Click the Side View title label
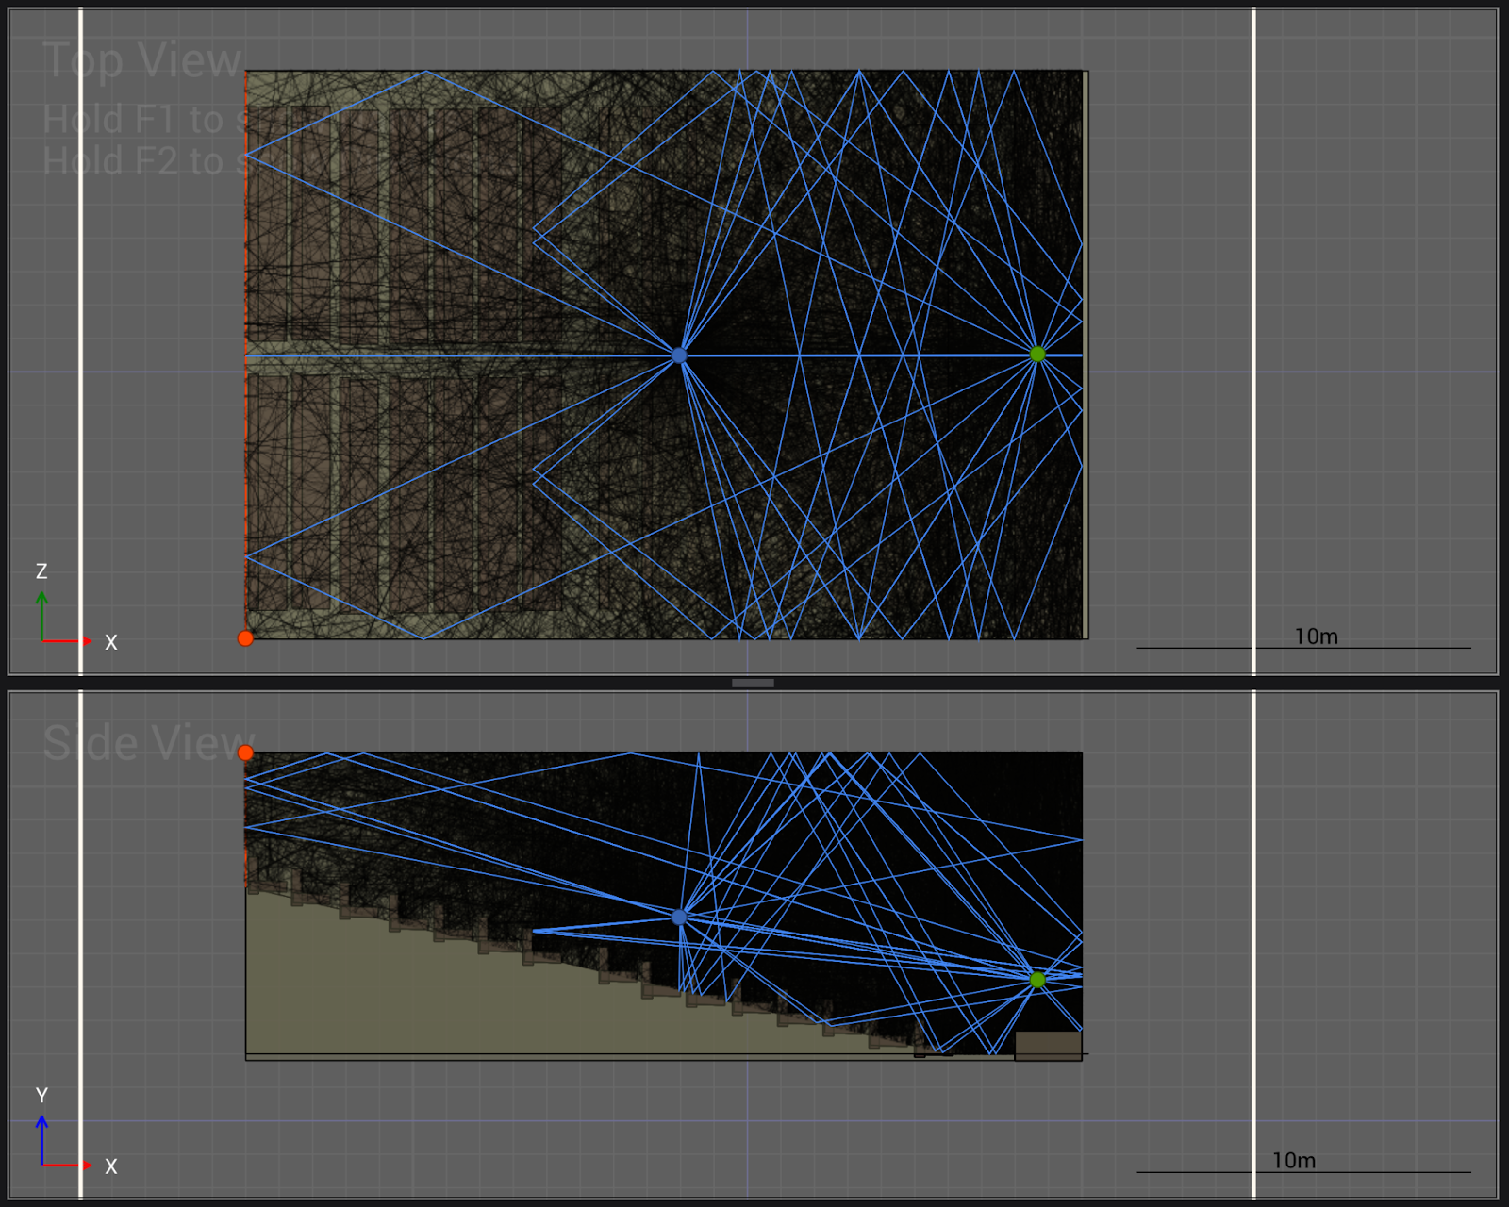 148,743
